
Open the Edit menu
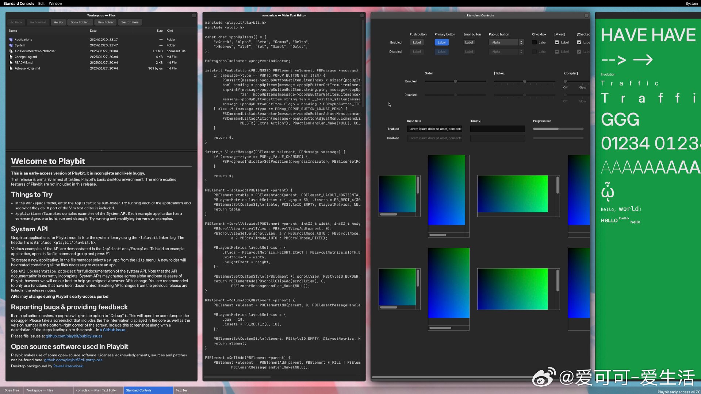(41, 3)
